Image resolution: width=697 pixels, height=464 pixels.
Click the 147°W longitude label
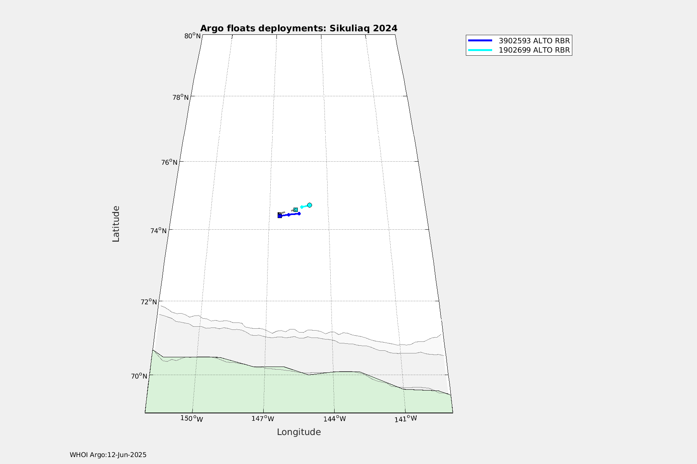(x=263, y=418)
